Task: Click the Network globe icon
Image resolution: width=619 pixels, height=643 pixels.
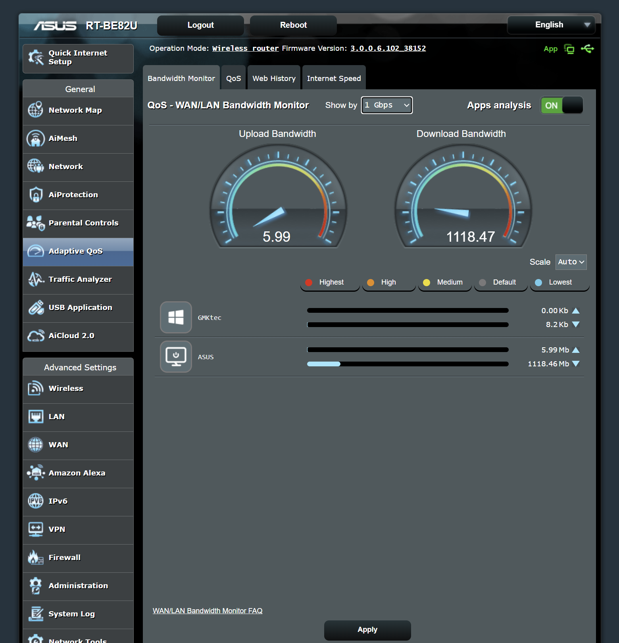Action: [36, 166]
